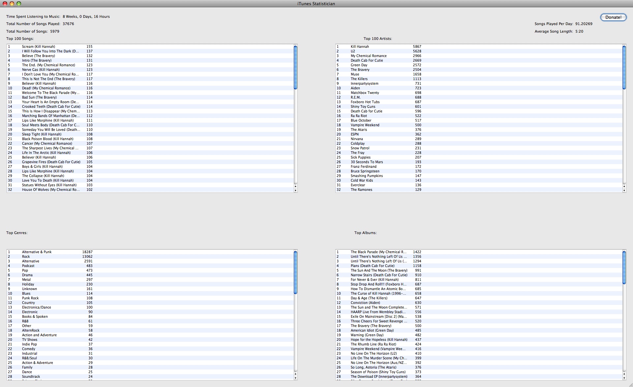Click the yellow minimize window button
This screenshot has width=633, height=387.
pos(12,4)
